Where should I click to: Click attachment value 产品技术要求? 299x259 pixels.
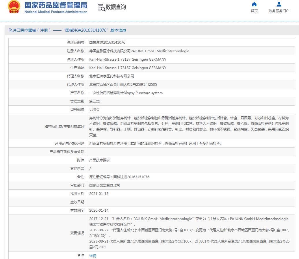[100, 160]
